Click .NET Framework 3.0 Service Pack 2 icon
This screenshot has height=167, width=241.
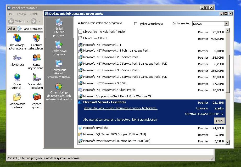point(80,70)
